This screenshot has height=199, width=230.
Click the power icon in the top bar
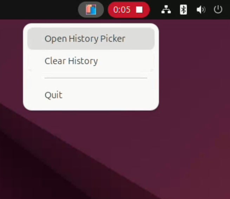[x=218, y=9]
